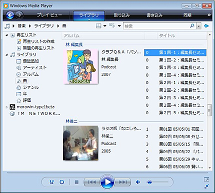Select the morawin-type1beta store entry

tap(35, 107)
